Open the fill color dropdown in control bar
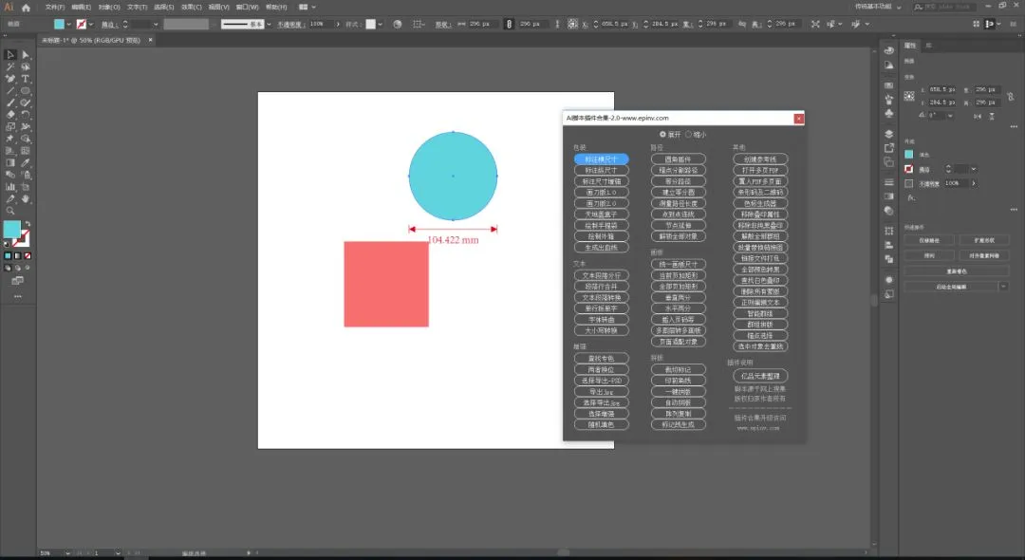This screenshot has width=1025, height=560. pyautogui.click(x=68, y=24)
